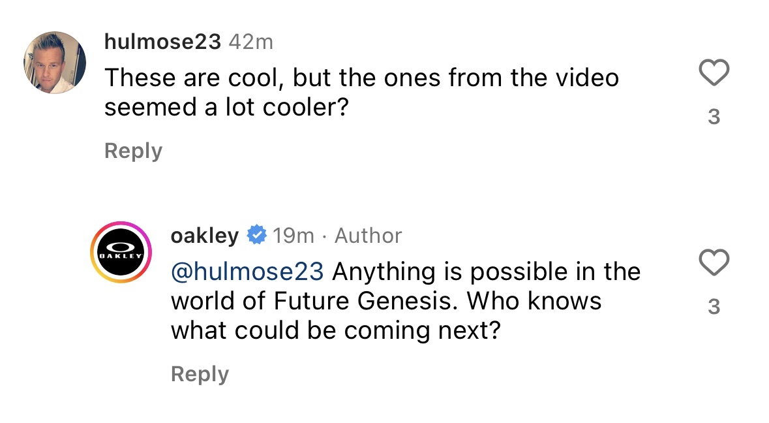
Task: Open the hulmose23 username above the comment
Action: click(x=163, y=42)
